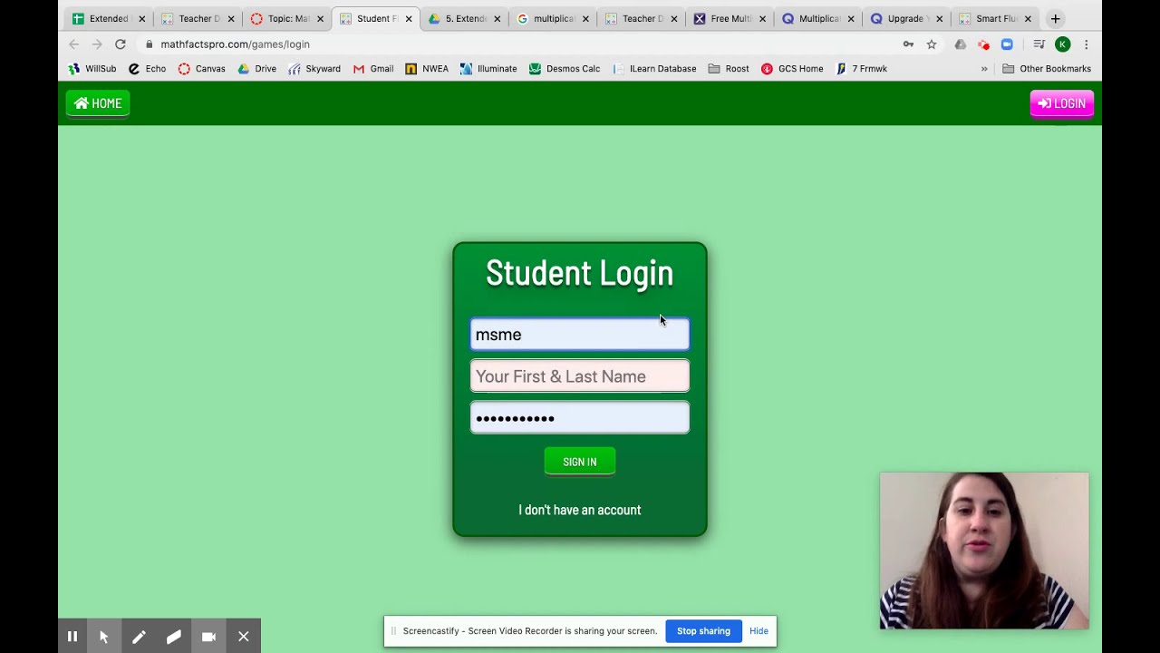Open the Chrome three-dot menu
The width and height of the screenshot is (1160, 653).
(1086, 44)
